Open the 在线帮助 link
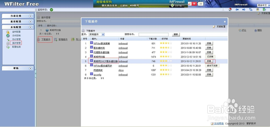 219,124
